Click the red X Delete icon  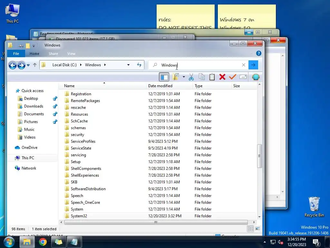click(222, 77)
